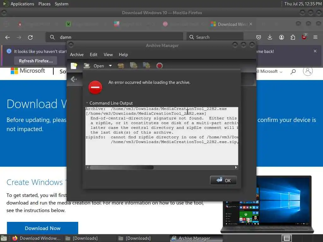Open the Archive menu
323x242 pixels.
point(77,55)
